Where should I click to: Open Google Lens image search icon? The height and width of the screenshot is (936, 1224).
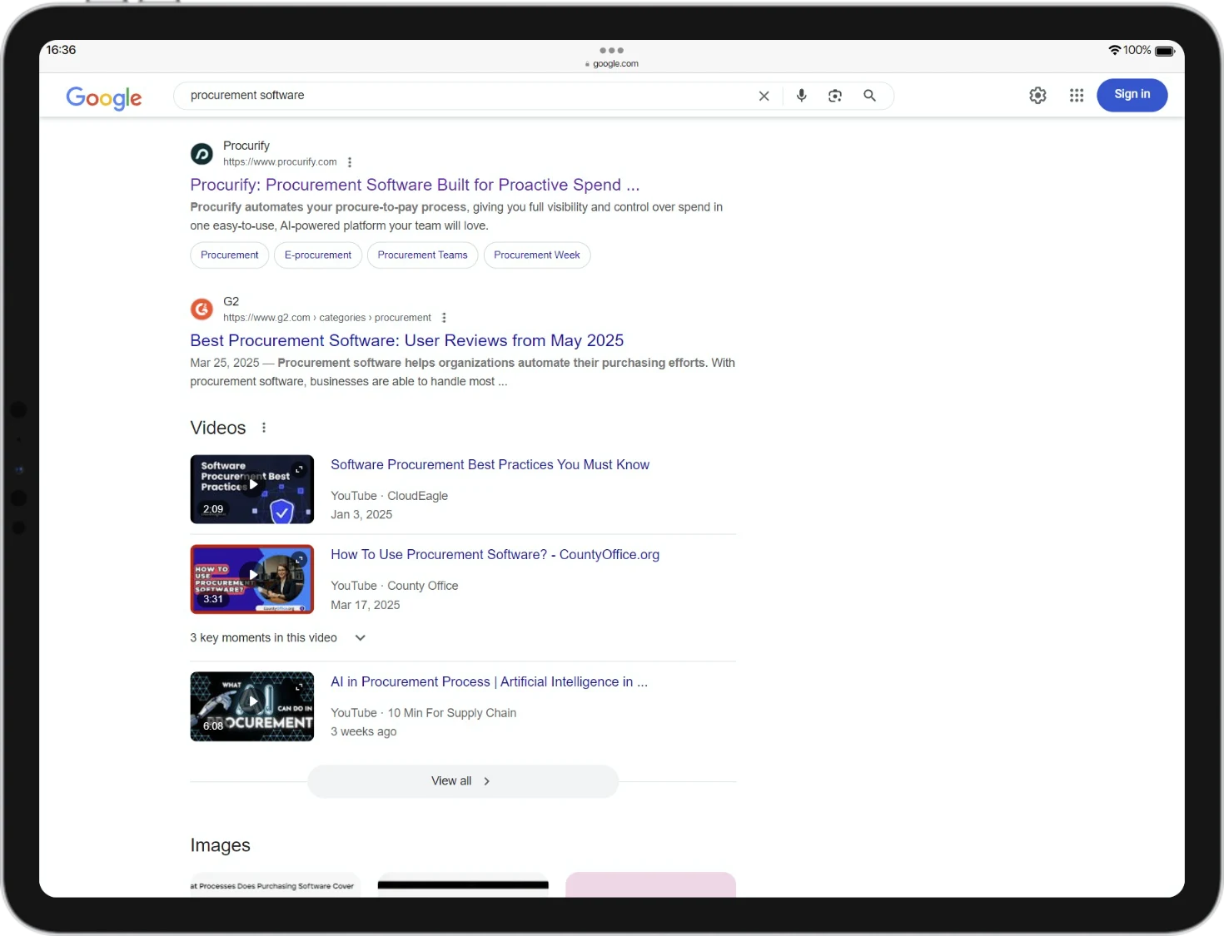click(835, 96)
